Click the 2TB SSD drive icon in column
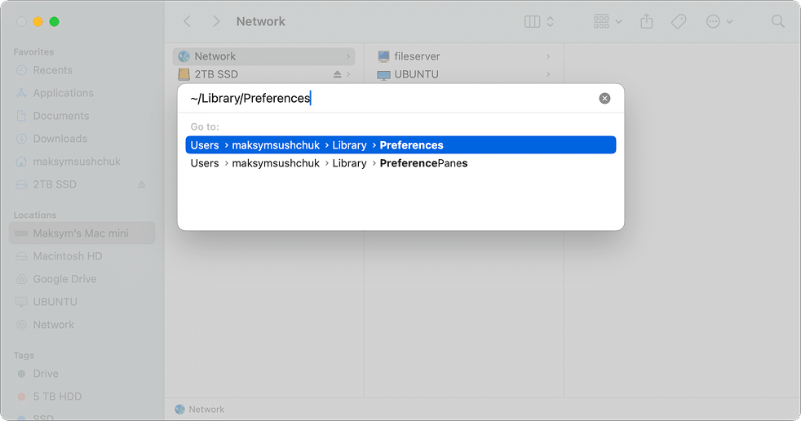801x421 pixels. coord(184,74)
